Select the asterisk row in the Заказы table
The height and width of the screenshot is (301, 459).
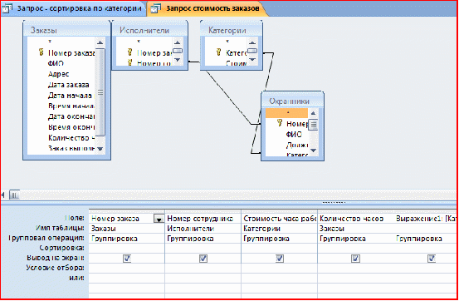click(x=61, y=42)
